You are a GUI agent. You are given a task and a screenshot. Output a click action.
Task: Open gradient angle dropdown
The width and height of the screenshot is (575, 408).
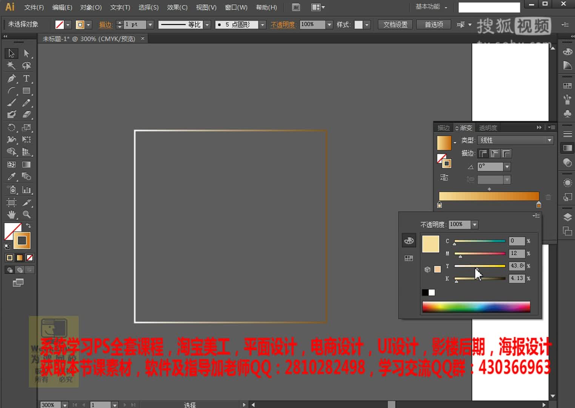[507, 167]
